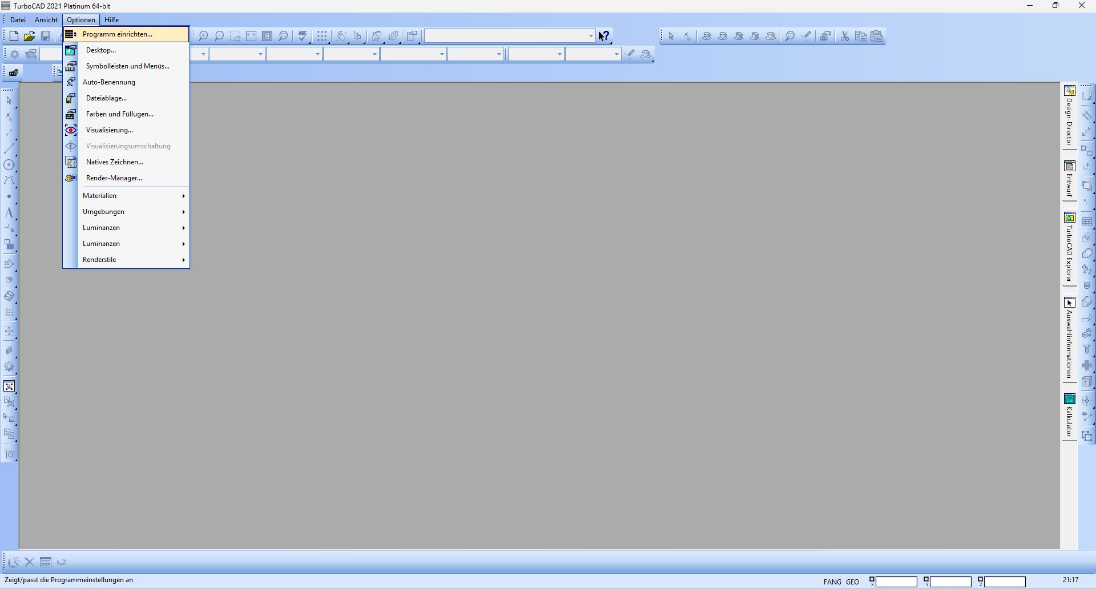1096x589 pixels.
Task: Click the zoom window selection icon
Action: pyautogui.click(x=235, y=37)
